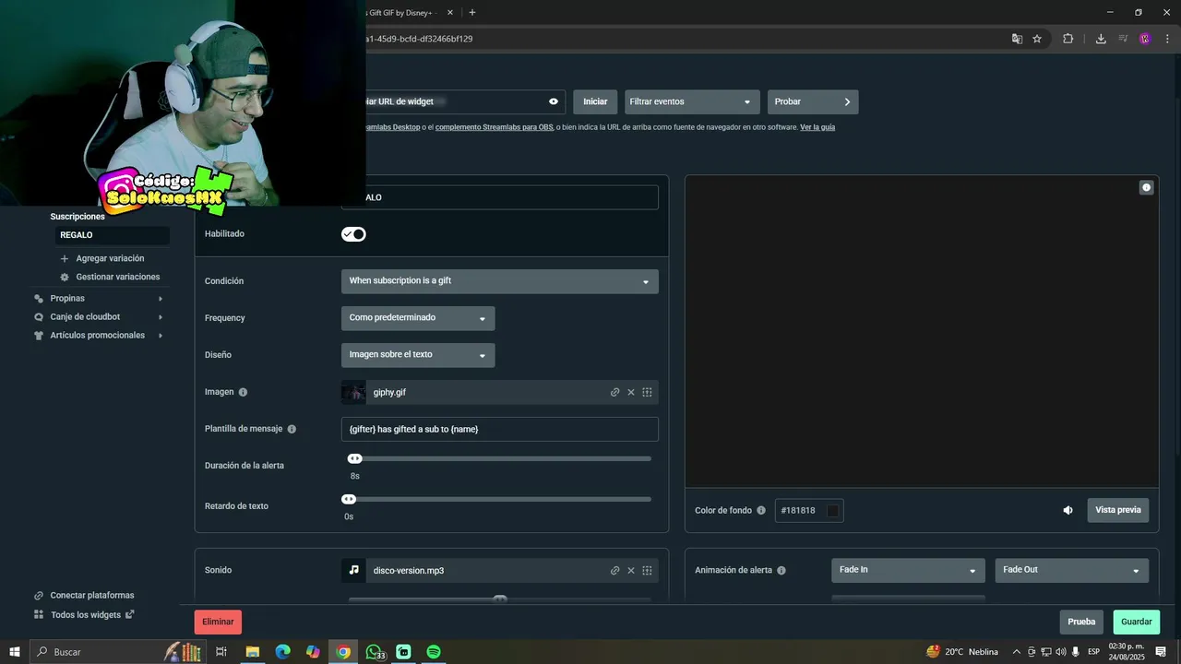This screenshot has height=664, width=1181.
Task: Click the music note icon for disco-version.mp3
Action: pos(353,571)
